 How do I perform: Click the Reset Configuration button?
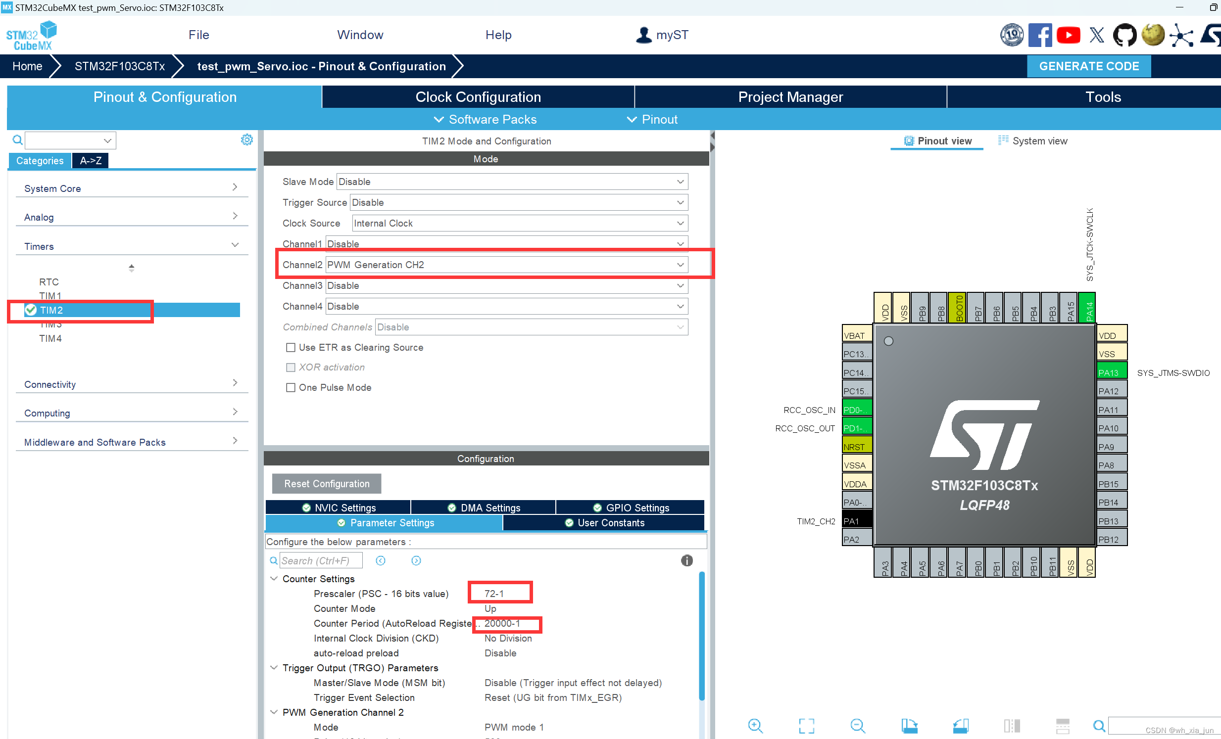pos(327,483)
